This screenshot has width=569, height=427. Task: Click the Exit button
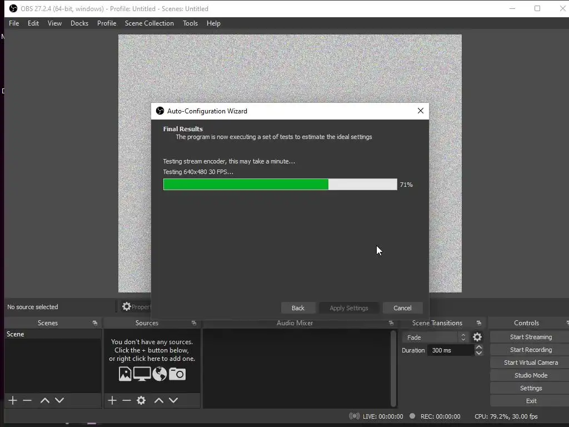(x=531, y=401)
